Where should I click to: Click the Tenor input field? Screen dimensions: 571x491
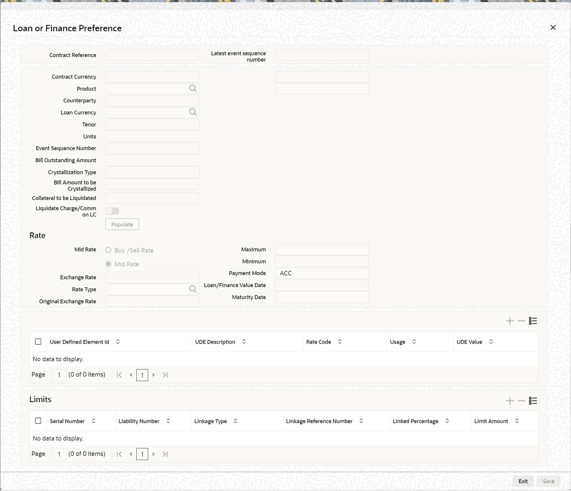(x=152, y=125)
